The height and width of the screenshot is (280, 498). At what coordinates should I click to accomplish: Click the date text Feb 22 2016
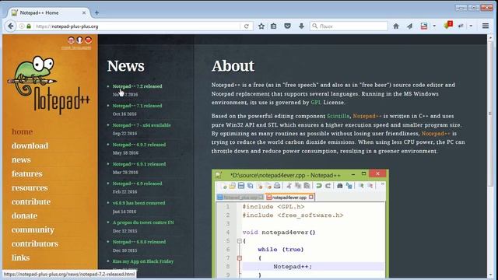(124, 192)
